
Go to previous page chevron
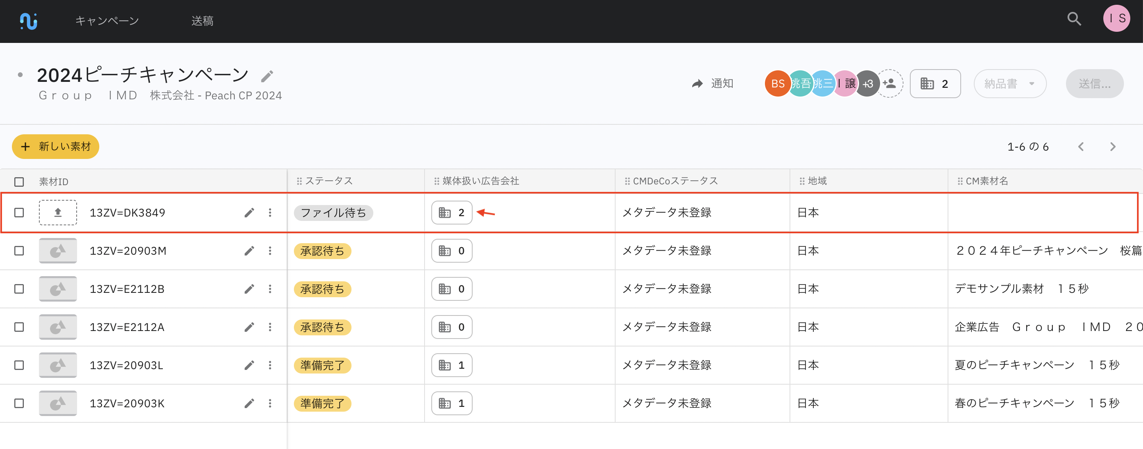click(1081, 147)
